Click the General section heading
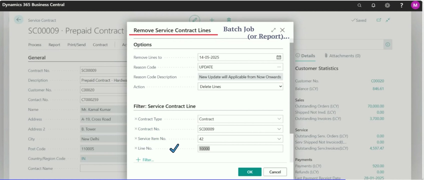Image resolution: width=424 pixels, height=180 pixels. click(x=37, y=58)
